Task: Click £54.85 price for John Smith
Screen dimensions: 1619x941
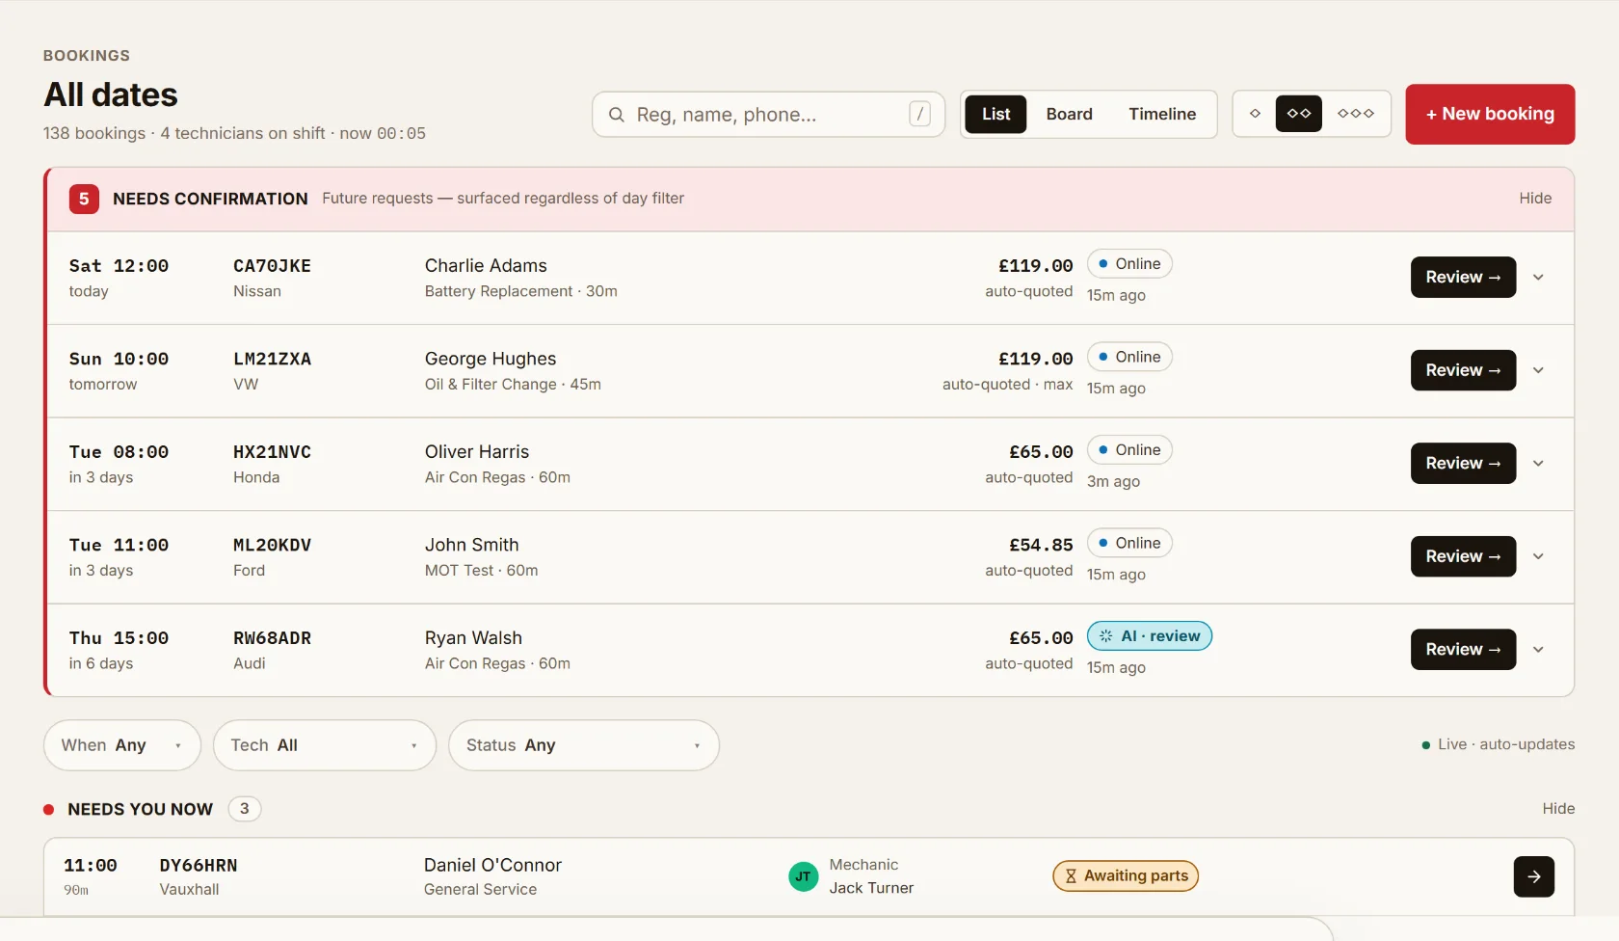Action: pos(1041,545)
